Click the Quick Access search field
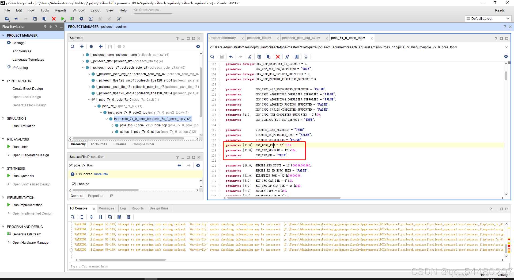Screen dimensions: 514x280 click(153, 10)
